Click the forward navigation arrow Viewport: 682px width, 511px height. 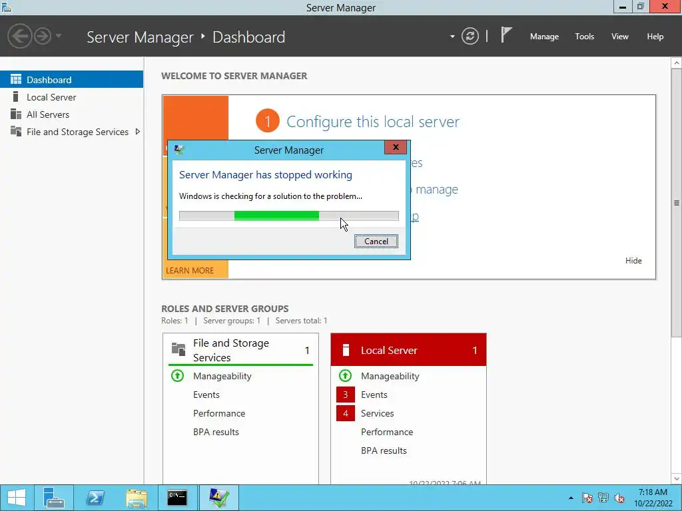[43, 36]
